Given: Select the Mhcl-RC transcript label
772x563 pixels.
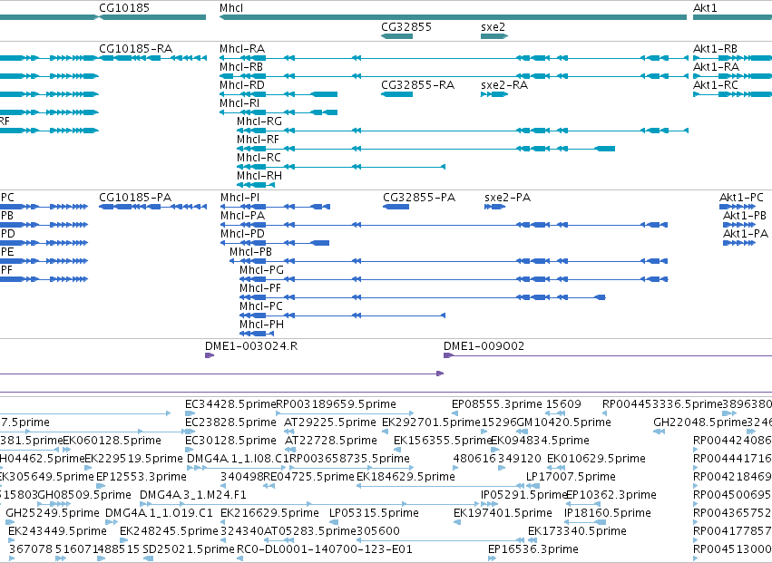Looking at the screenshot, I should click(259, 158).
